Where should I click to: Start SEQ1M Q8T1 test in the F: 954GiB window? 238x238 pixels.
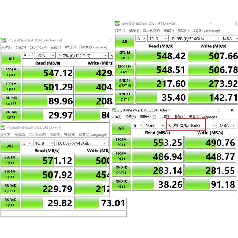[x=121, y=142]
